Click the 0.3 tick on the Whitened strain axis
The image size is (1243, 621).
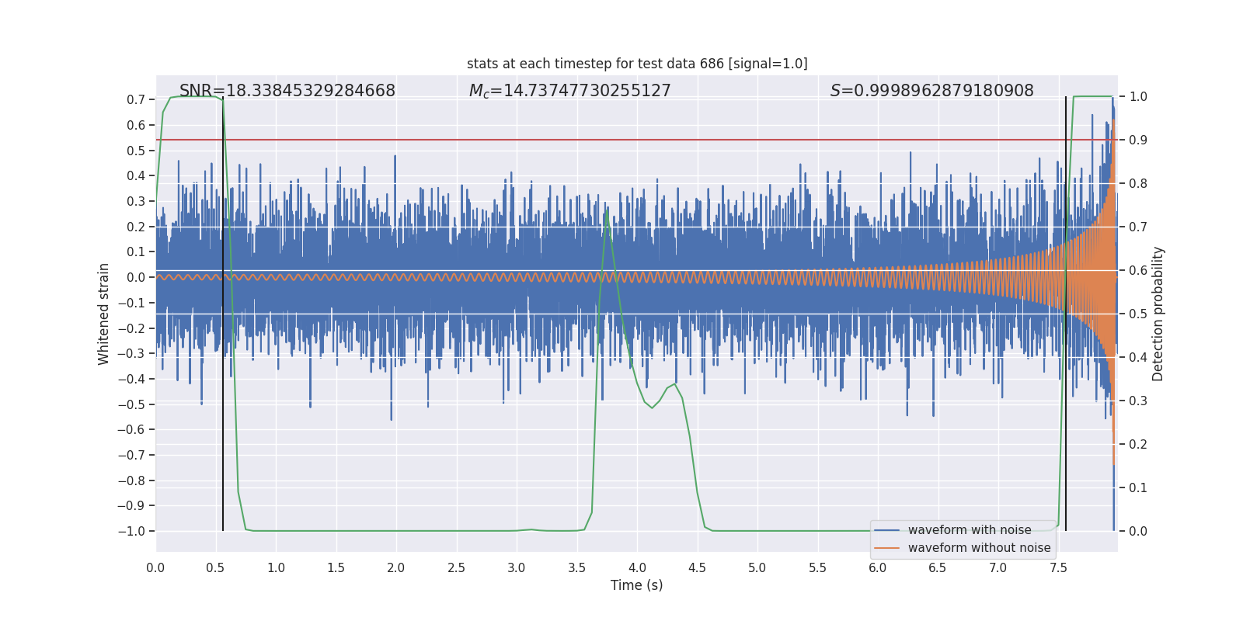pyautogui.click(x=136, y=201)
